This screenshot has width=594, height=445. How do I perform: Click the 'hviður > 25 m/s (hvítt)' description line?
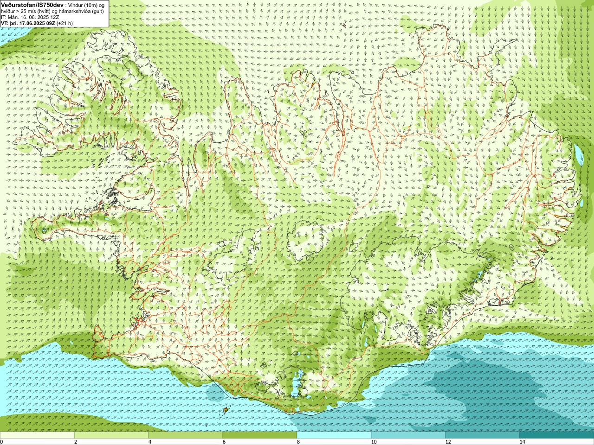(52, 11)
